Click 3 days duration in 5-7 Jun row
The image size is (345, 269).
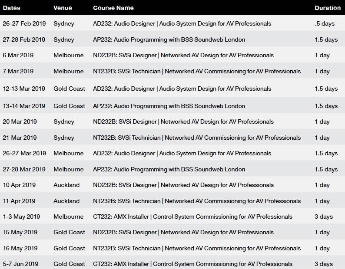point(324,264)
